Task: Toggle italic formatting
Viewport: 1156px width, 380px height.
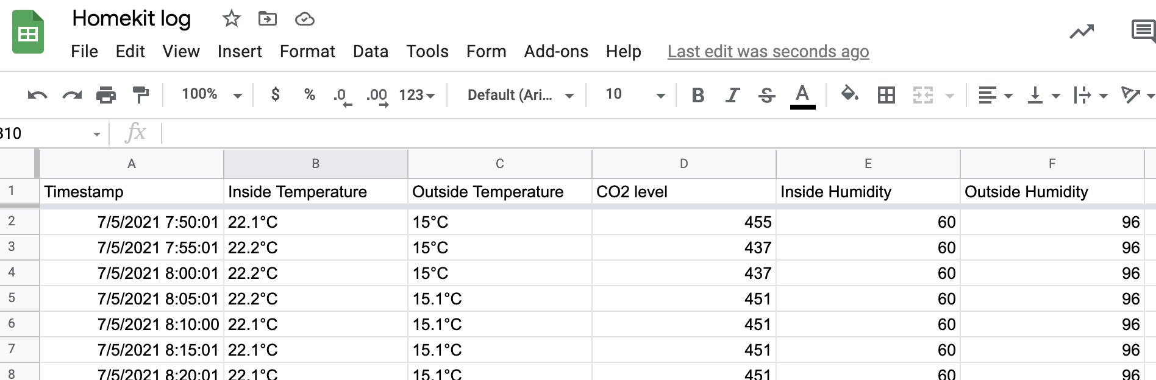Action: click(732, 95)
